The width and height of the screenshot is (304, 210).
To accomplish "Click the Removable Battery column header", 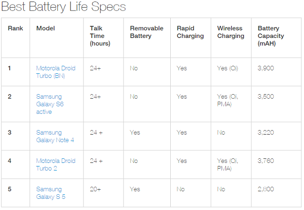I will coord(146,32).
